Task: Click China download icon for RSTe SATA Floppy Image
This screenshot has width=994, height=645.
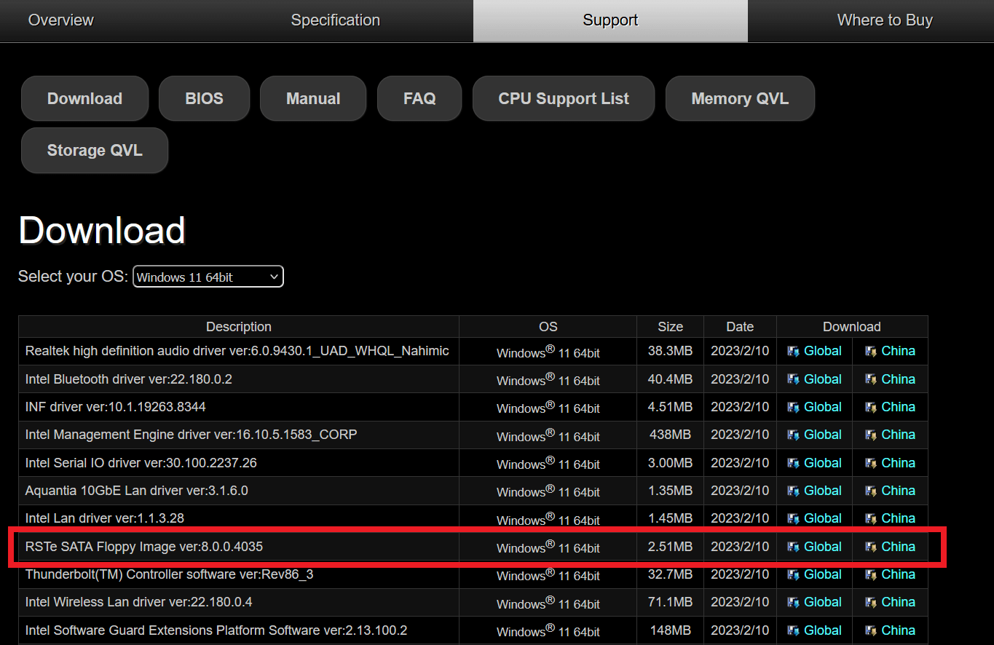Action: tap(870, 547)
